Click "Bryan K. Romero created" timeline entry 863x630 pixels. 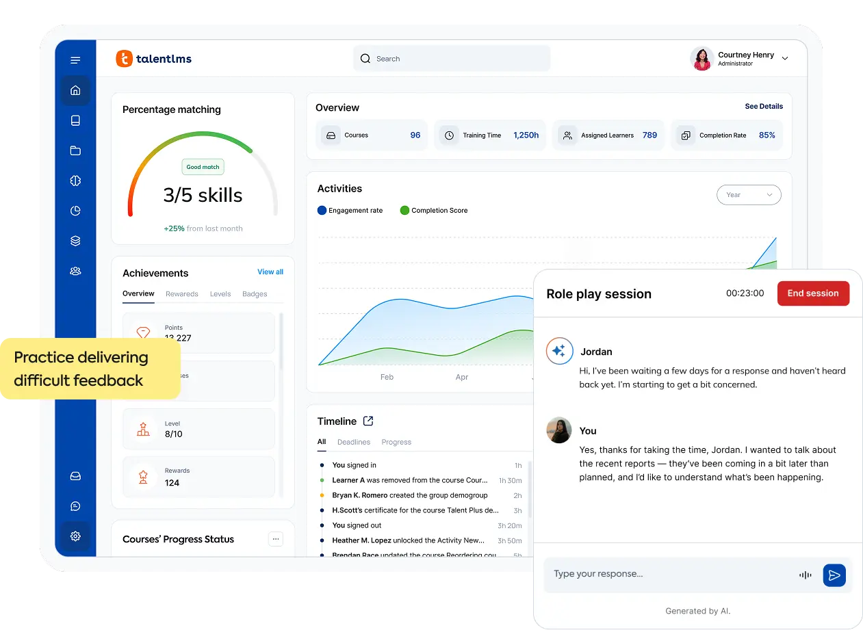pyautogui.click(x=410, y=495)
